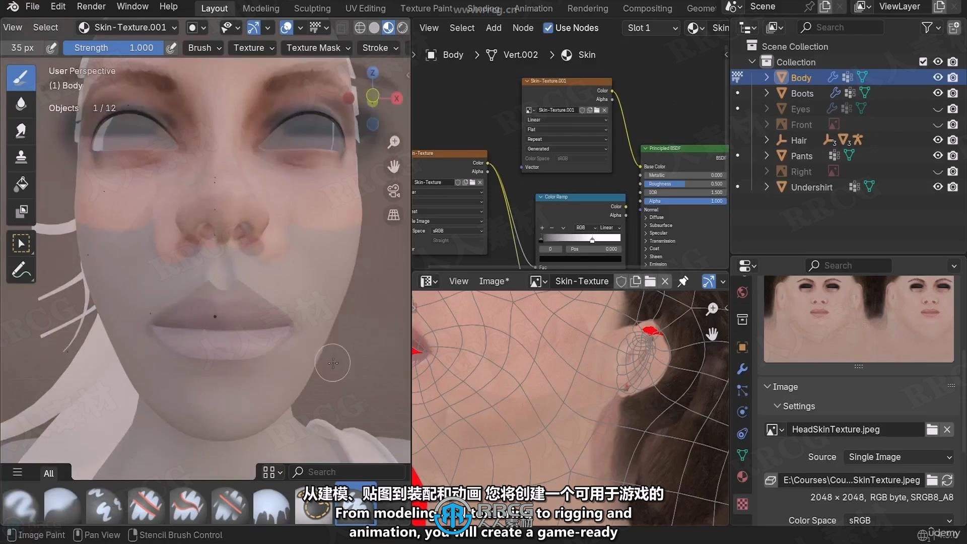Open image file folder icon for Skin-Texture
The width and height of the screenshot is (967, 544).
pos(650,281)
